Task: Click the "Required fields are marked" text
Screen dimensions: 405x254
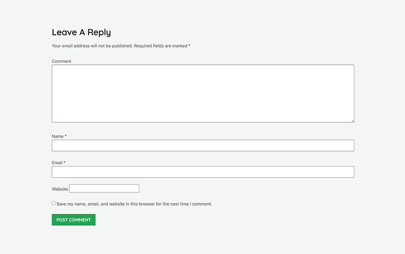Action: point(160,46)
